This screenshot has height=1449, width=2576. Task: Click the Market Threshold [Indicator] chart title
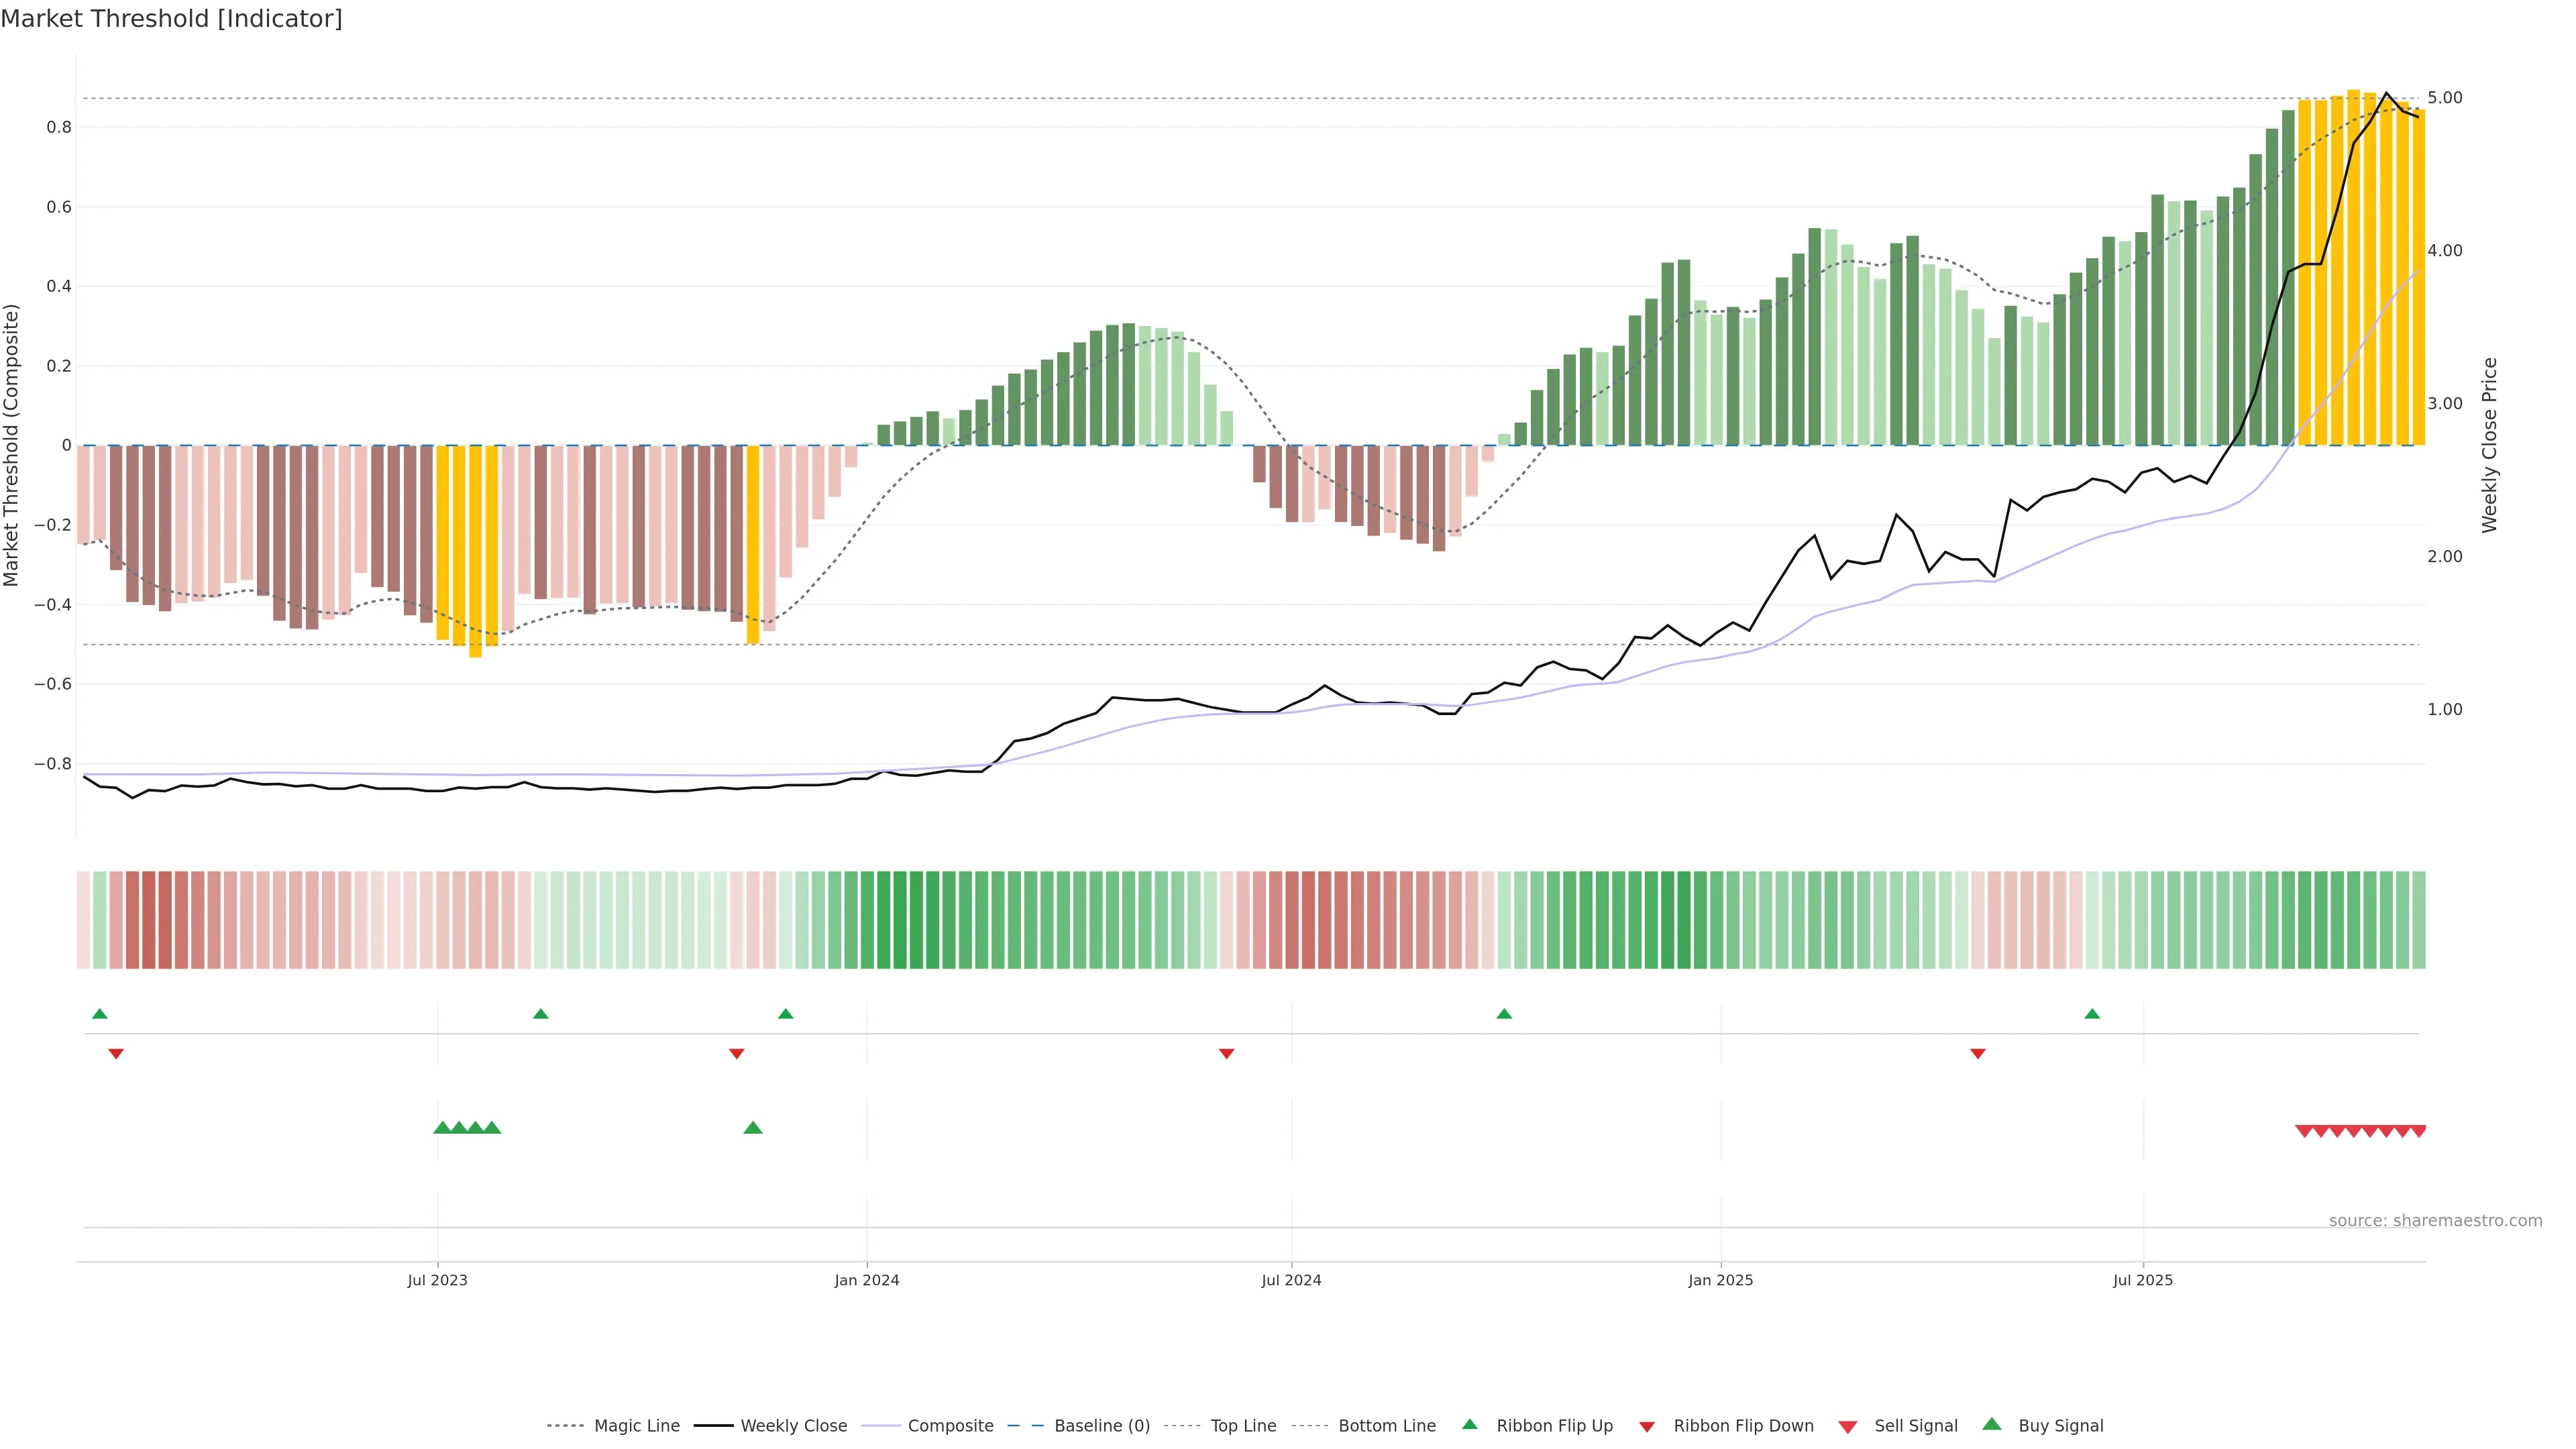[x=171, y=19]
